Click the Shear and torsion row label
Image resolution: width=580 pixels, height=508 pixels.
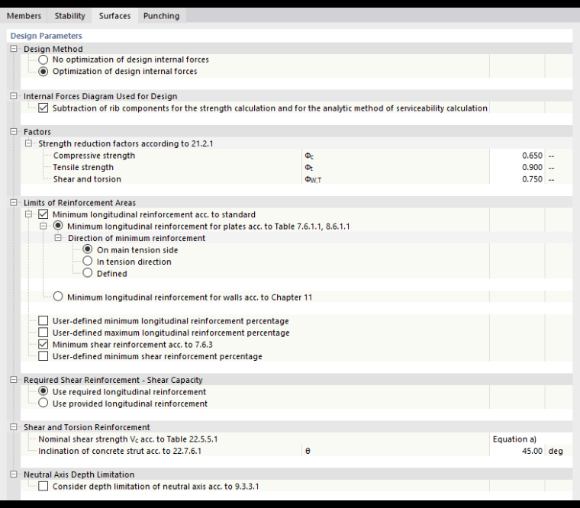click(87, 179)
